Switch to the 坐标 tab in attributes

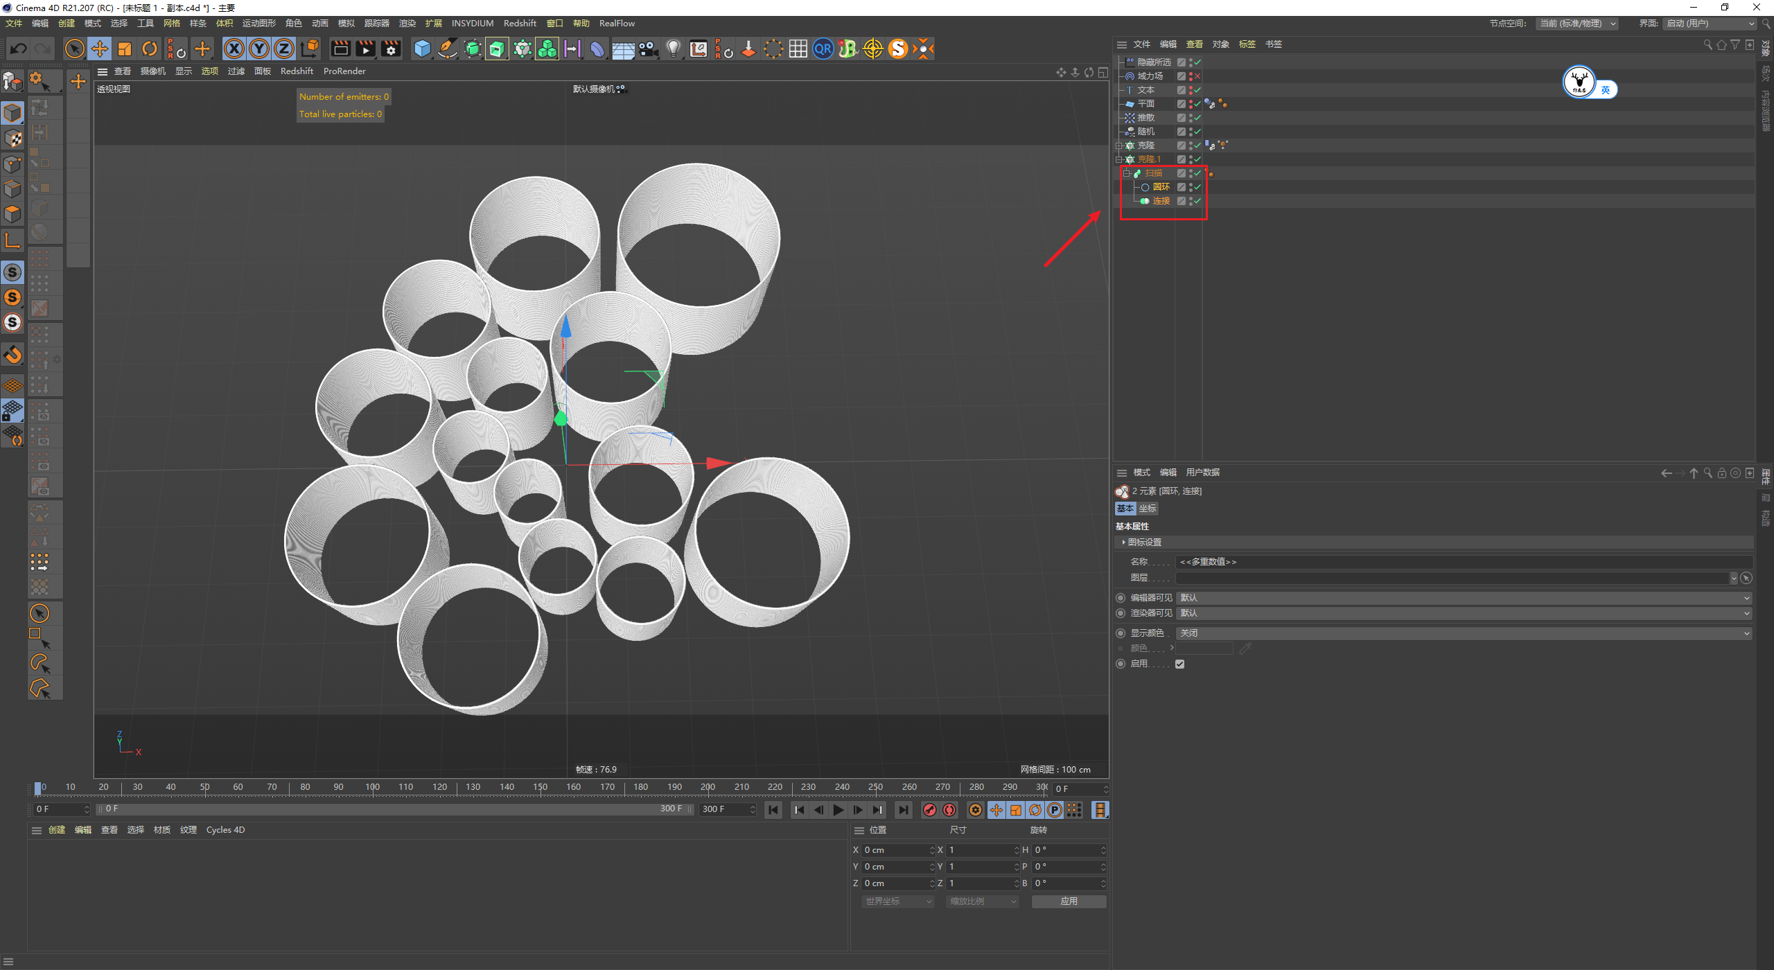1148,509
